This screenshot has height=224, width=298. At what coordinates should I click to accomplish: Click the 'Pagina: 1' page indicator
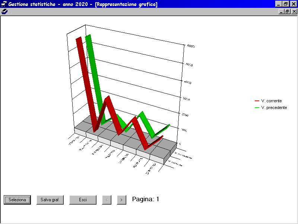[146, 199]
